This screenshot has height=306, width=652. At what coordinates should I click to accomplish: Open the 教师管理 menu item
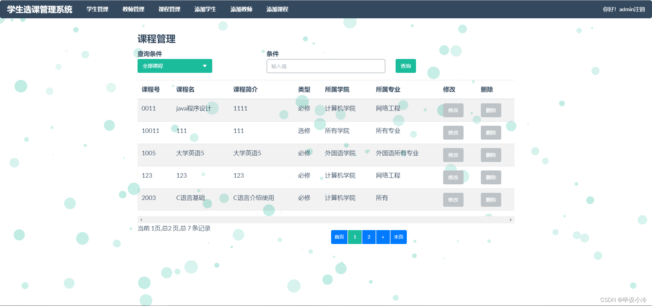(133, 9)
